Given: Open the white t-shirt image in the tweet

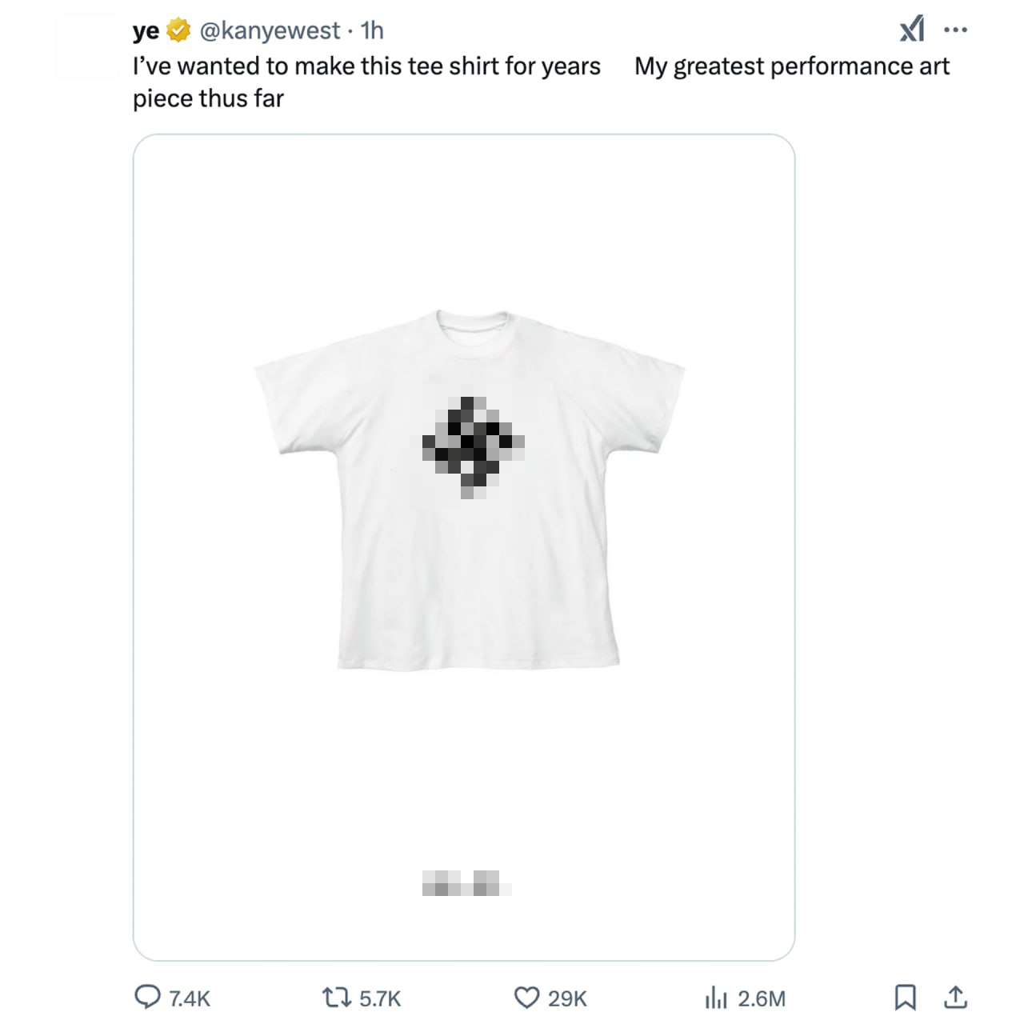Looking at the screenshot, I should [470, 488].
